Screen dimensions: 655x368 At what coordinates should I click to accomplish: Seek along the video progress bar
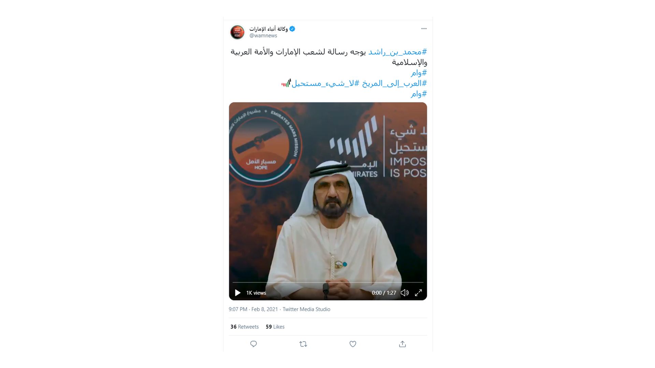(x=328, y=282)
